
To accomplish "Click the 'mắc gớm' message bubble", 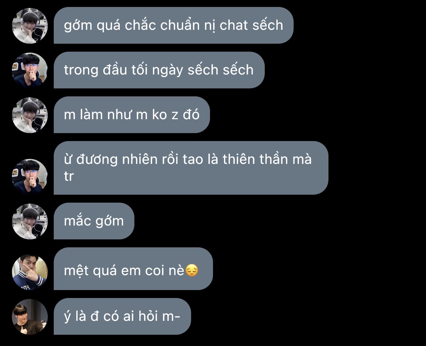I will click(x=94, y=221).
